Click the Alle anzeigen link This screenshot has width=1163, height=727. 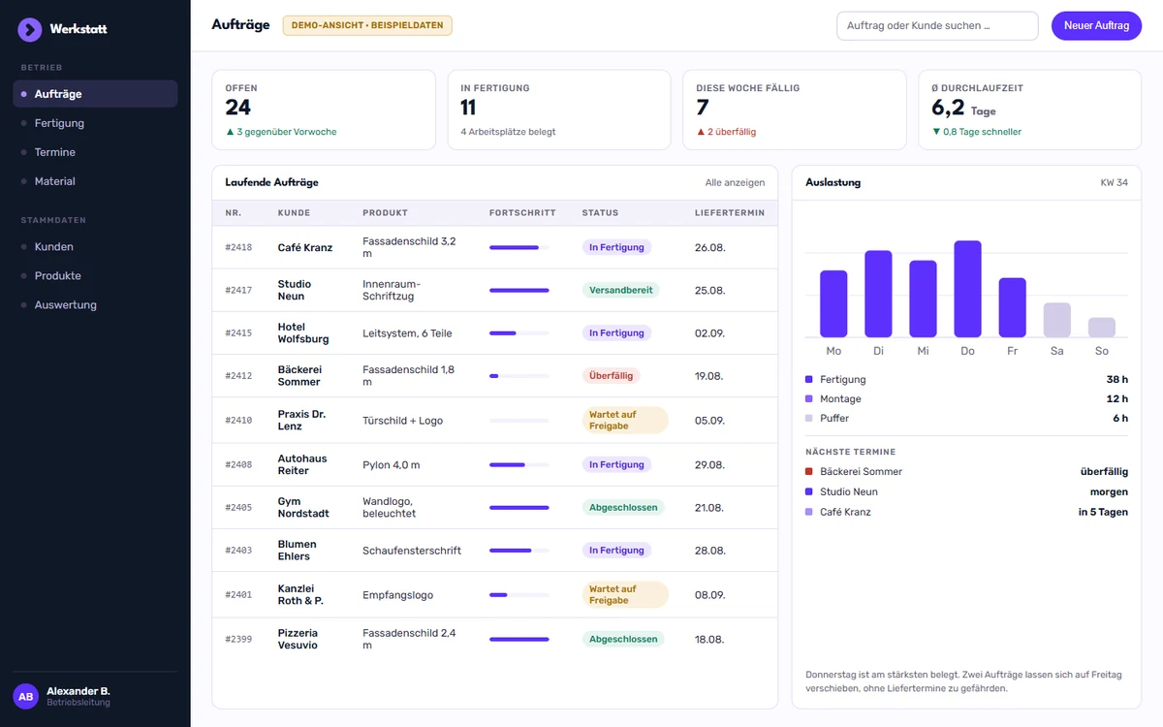[735, 182]
